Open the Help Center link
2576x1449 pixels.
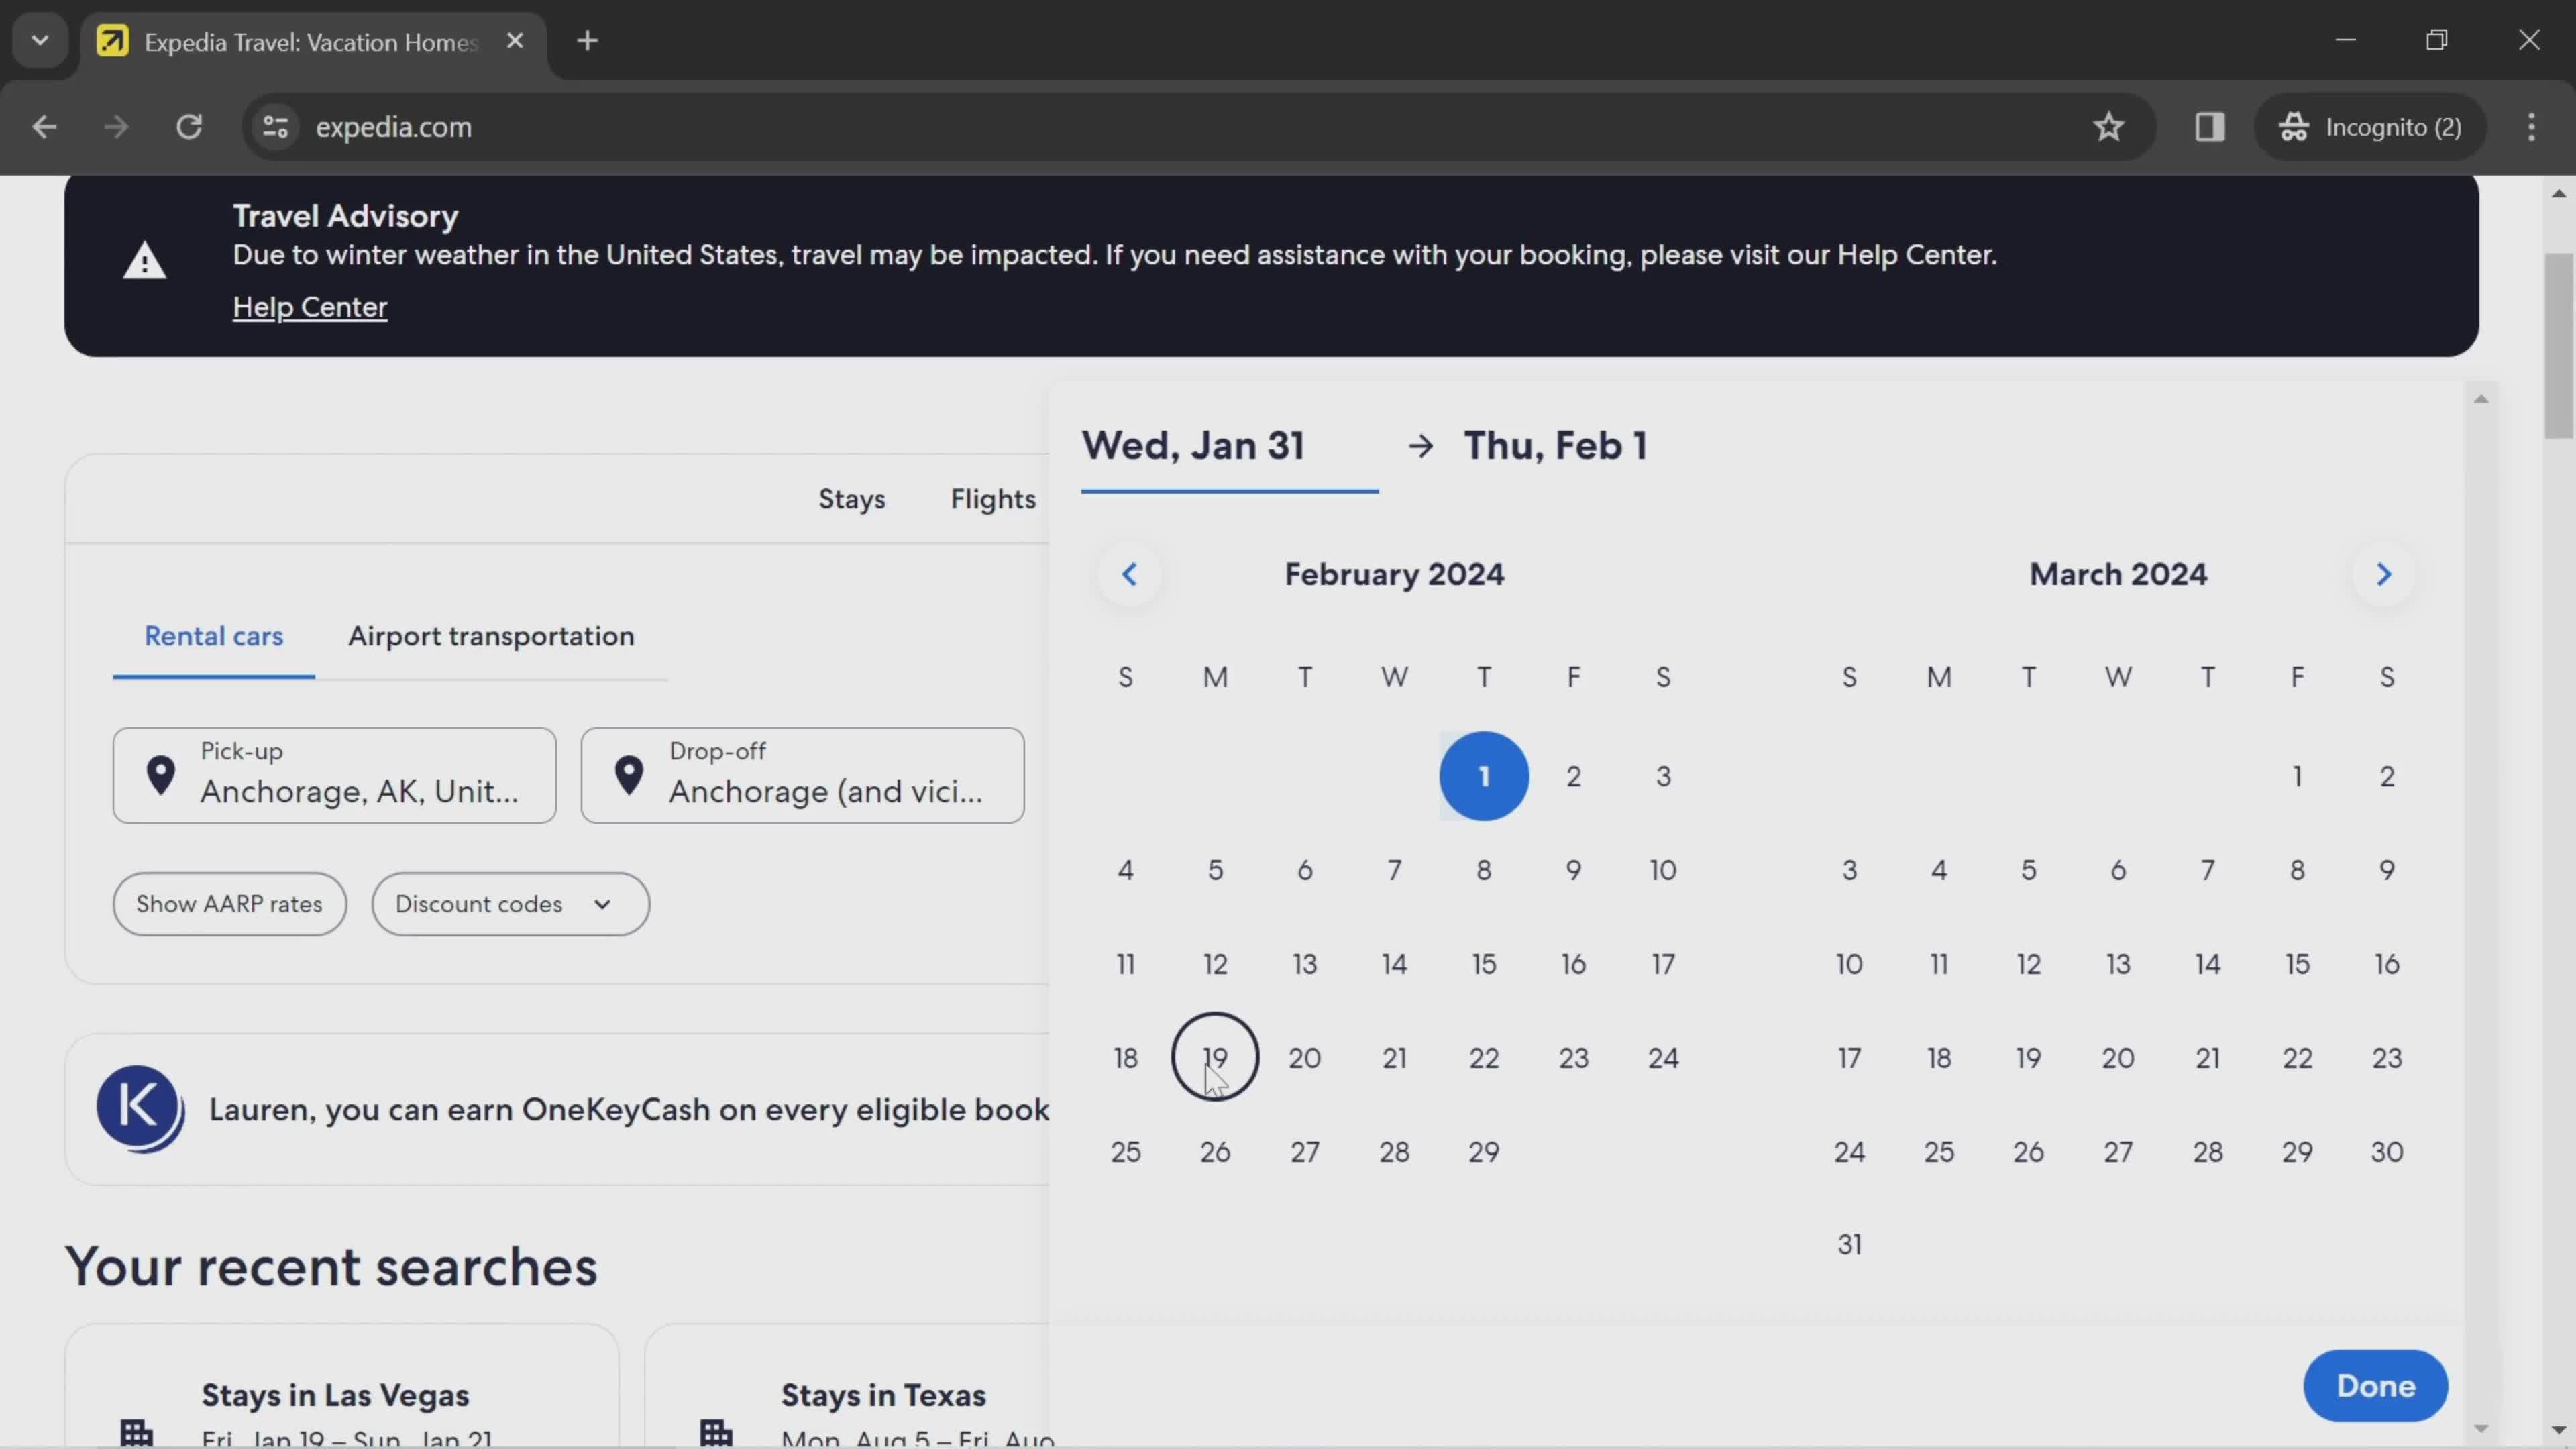coord(310,307)
